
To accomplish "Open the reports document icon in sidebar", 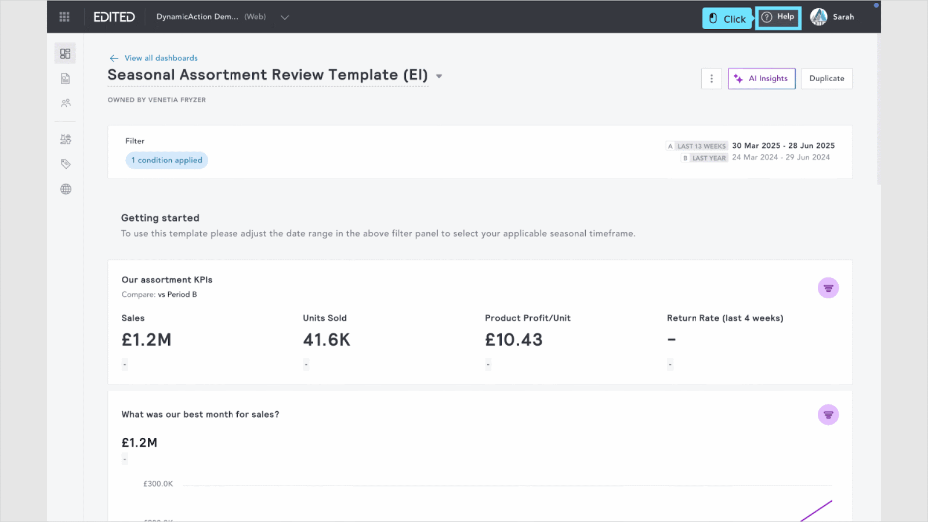I will click(x=65, y=78).
